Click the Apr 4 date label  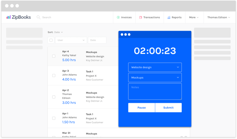pos(65,52)
